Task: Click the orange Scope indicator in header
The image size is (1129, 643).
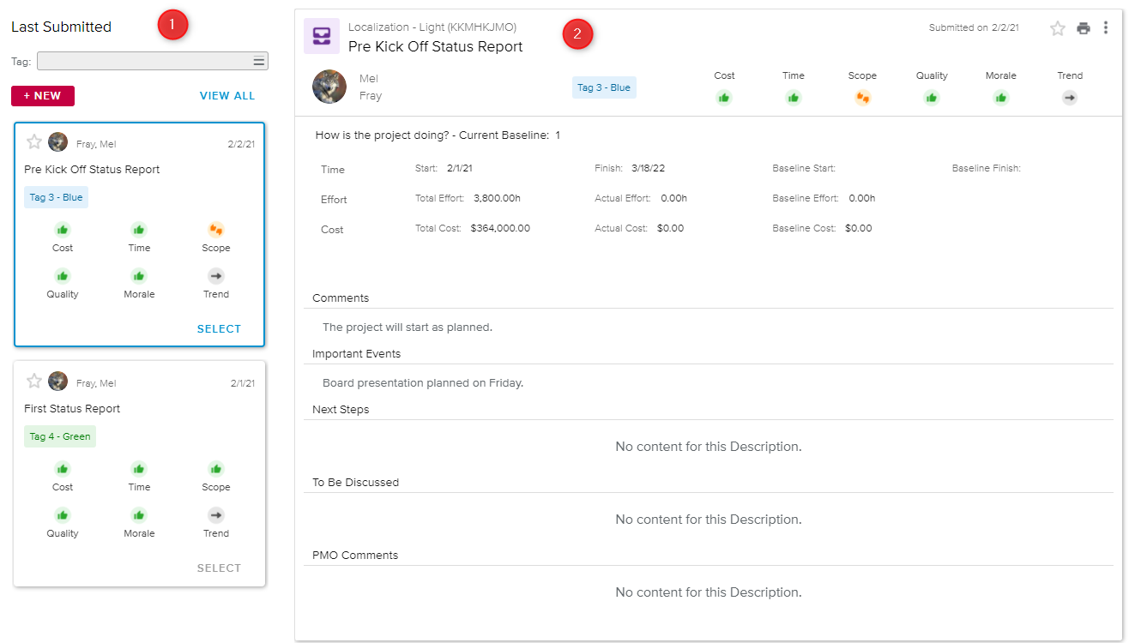Action: click(862, 98)
